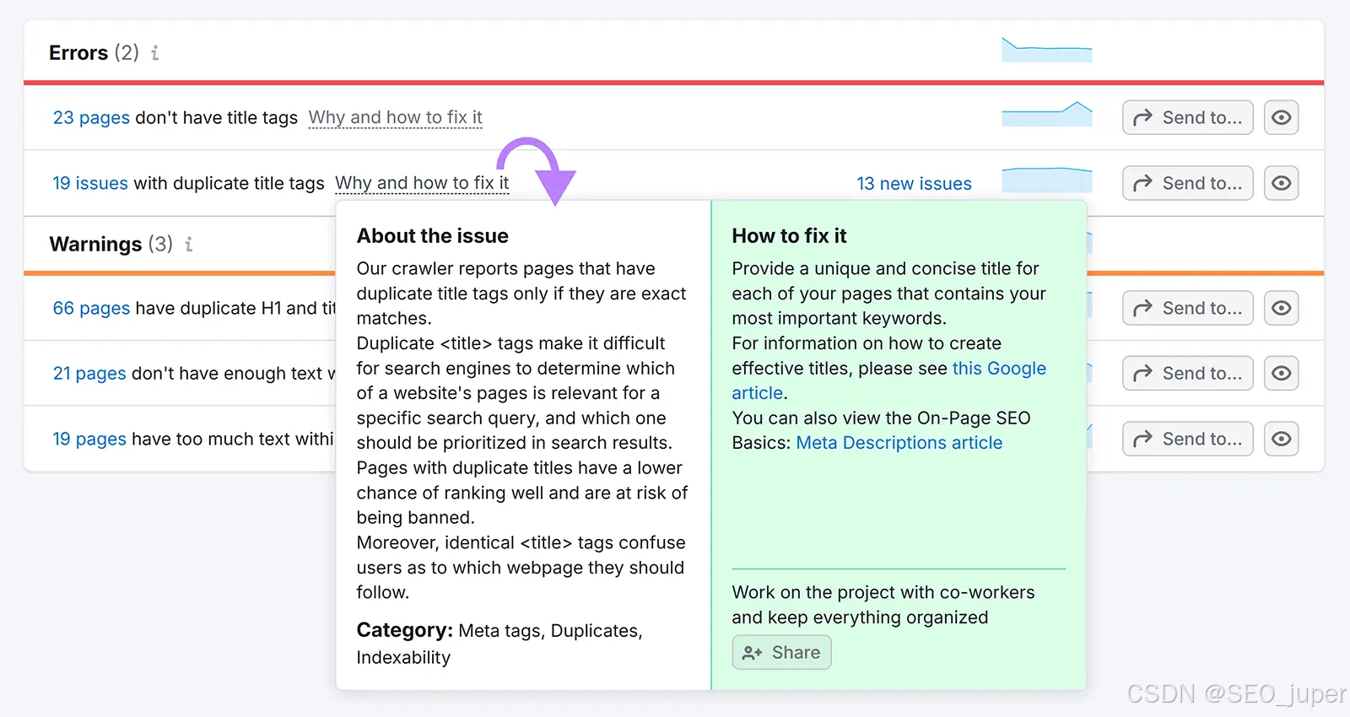Click the Errors (2) heading
Image resolution: width=1350 pixels, height=717 pixels.
tap(94, 53)
